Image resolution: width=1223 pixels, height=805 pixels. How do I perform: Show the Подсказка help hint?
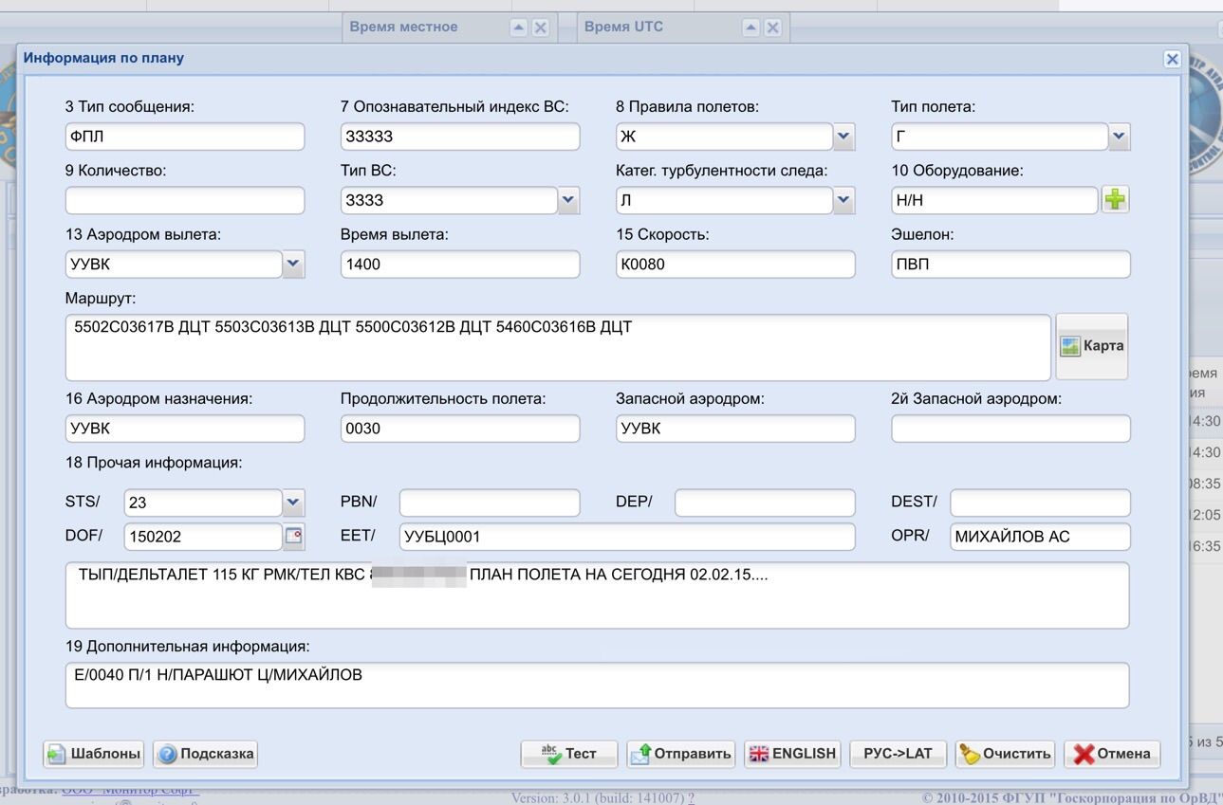[206, 754]
